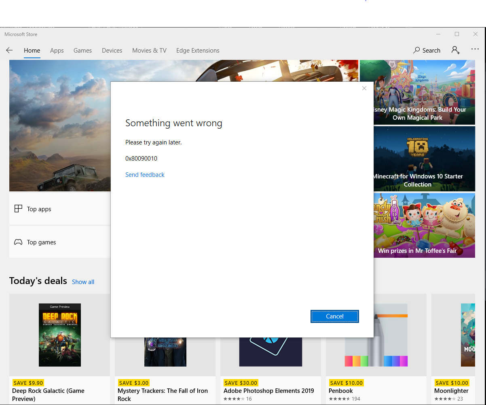Open Minecraft Starter Collection banner
This screenshot has height=405, width=486.
tap(417, 159)
